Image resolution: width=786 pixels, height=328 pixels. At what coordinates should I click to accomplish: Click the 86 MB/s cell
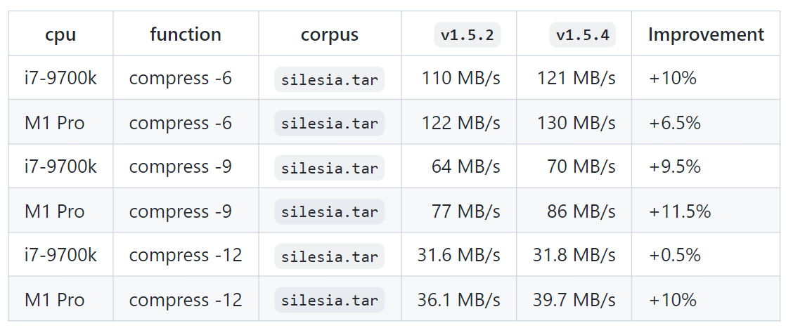(x=581, y=211)
